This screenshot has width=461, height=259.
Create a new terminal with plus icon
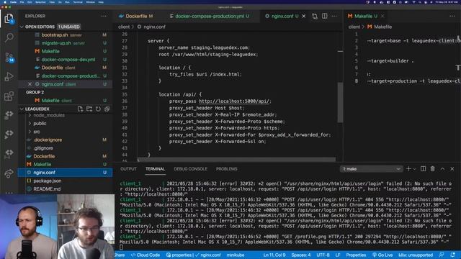tap(408, 169)
